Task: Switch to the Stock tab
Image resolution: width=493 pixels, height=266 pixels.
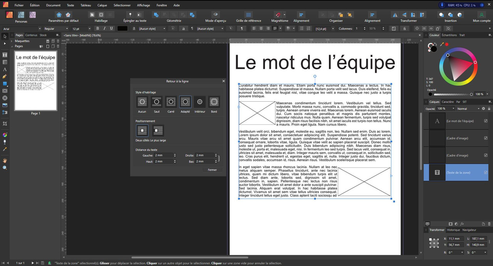Action: [x=43, y=35]
